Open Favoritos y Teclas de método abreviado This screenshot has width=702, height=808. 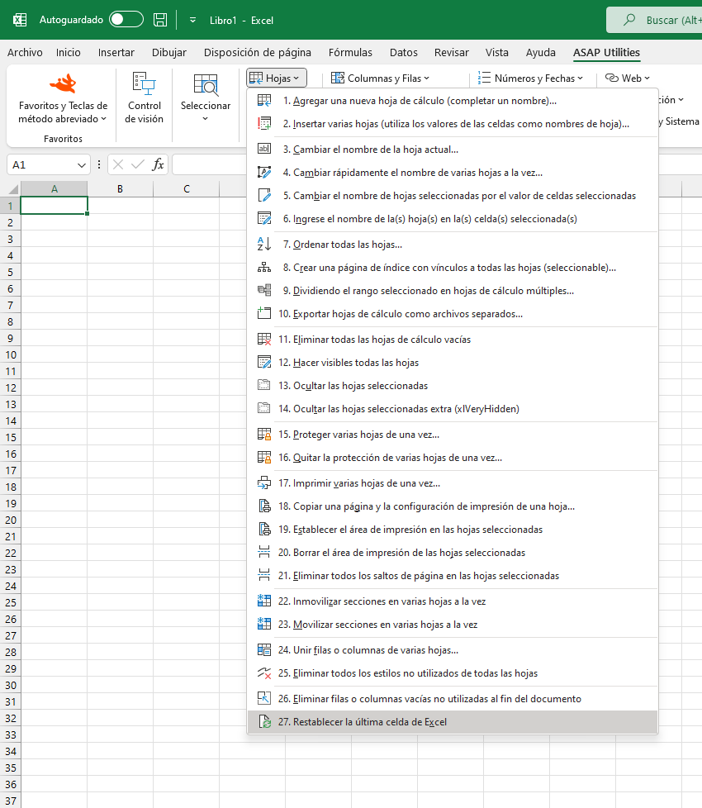click(63, 98)
